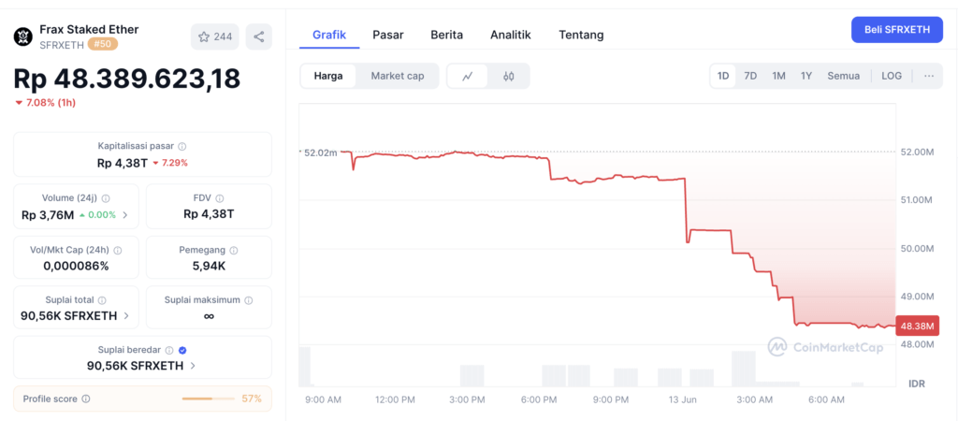Open the share icon button

click(x=259, y=36)
